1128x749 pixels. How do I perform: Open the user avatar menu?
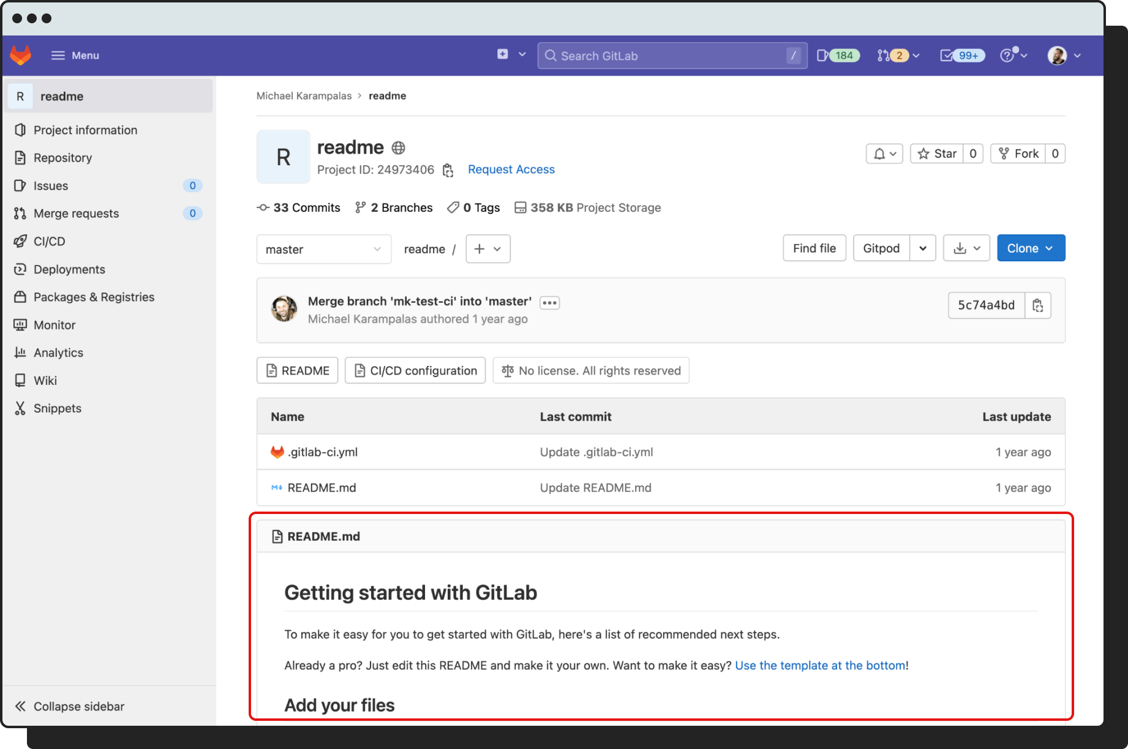click(1064, 56)
